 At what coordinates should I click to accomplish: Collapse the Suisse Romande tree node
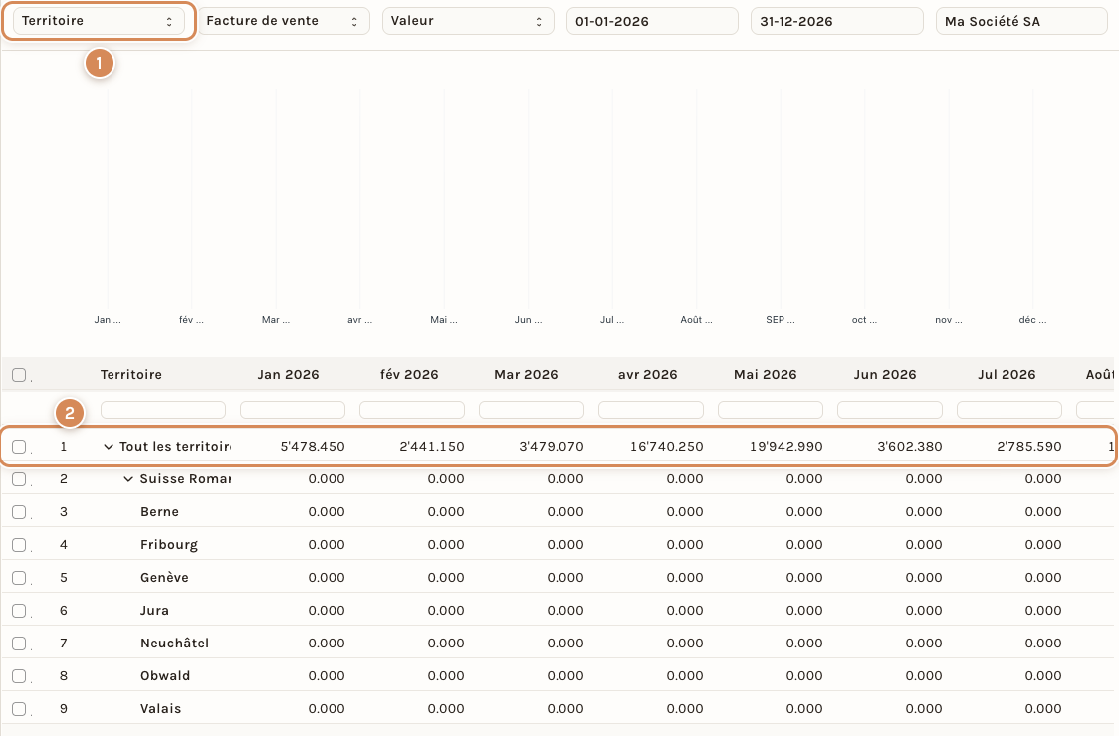click(x=128, y=479)
